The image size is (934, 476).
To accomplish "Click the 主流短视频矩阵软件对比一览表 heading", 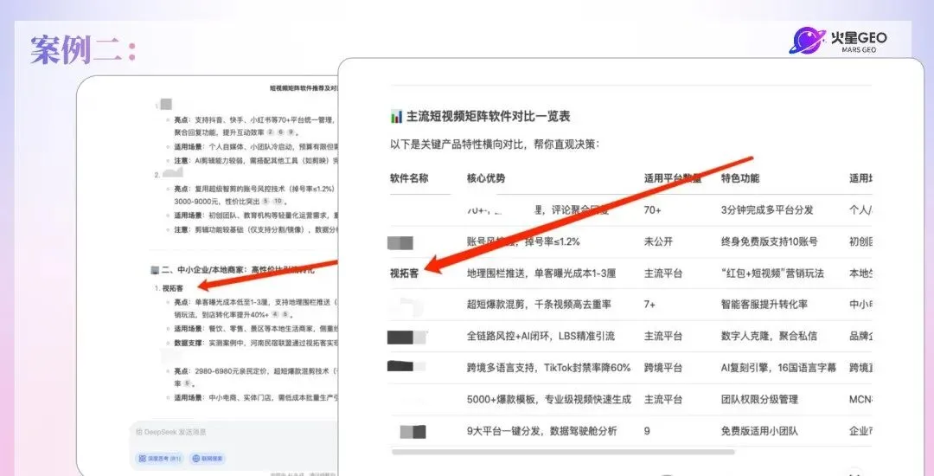I will tap(489, 116).
